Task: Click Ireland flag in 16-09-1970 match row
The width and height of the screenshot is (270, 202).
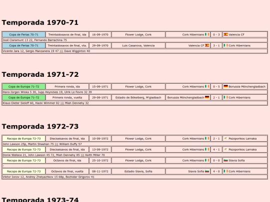Action: [207, 34]
